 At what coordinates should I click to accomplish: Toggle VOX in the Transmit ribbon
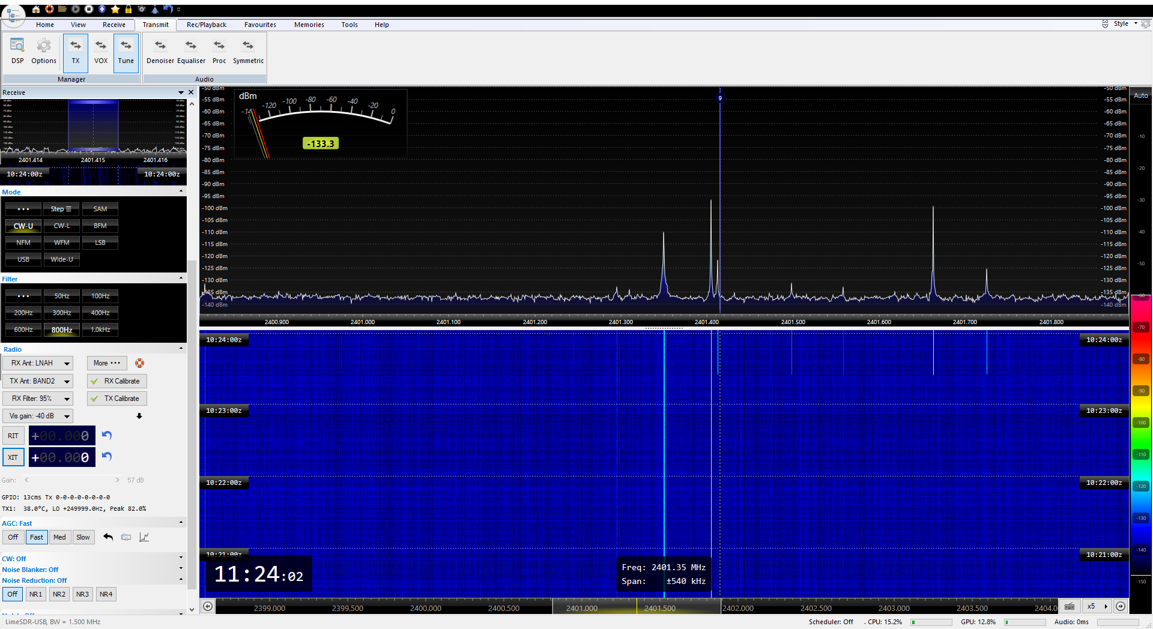coord(100,51)
